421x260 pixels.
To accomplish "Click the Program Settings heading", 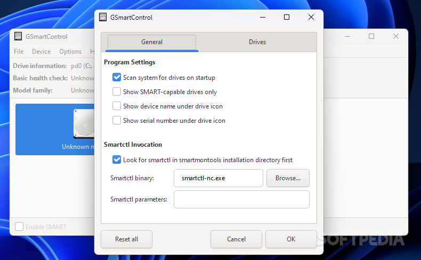I will 129,62.
